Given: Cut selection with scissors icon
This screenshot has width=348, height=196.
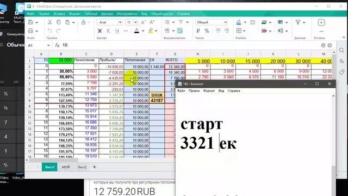Looking at the screenshot, I should click(49, 22).
